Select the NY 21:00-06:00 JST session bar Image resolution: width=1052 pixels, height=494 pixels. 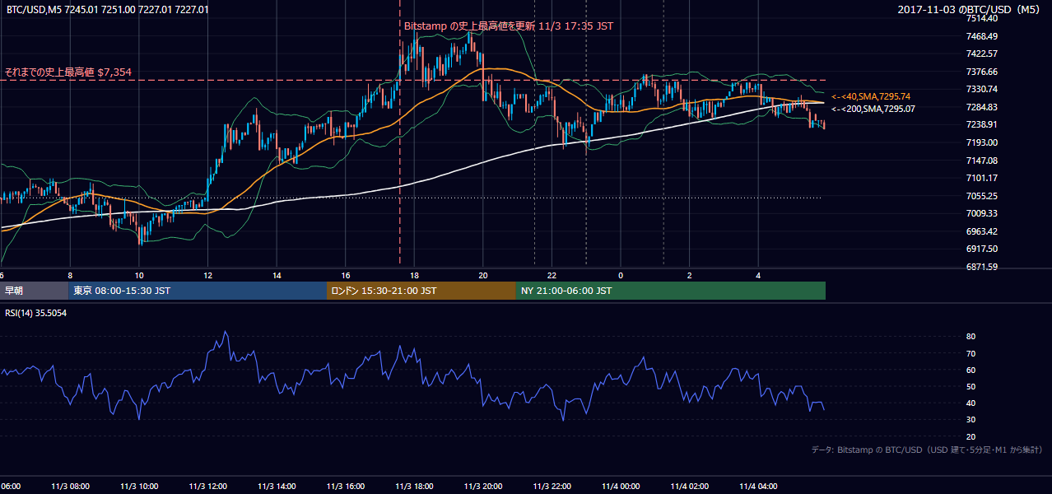[x=671, y=291]
